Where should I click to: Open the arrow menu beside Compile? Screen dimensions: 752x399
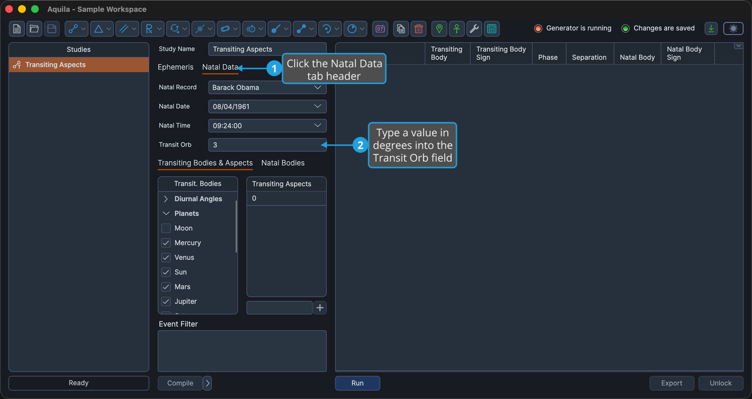pyautogui.click(x=207, y=383)
